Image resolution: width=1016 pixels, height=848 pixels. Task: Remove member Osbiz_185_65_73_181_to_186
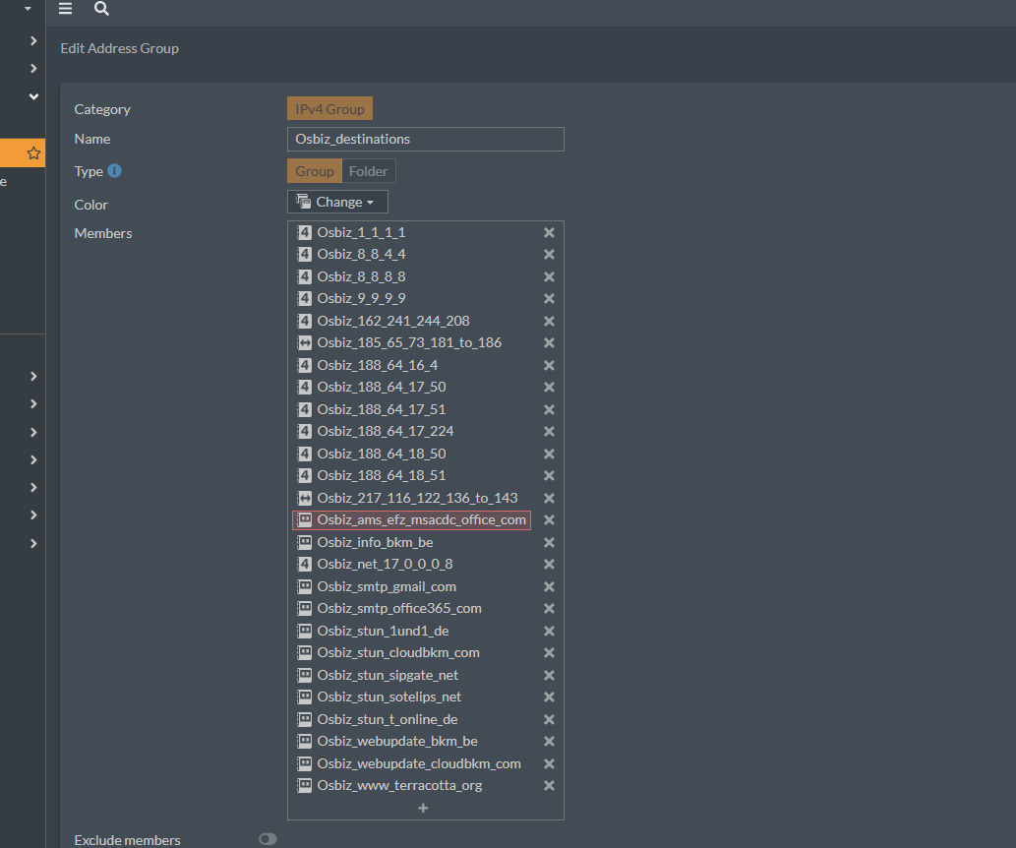(x=549, y=342)
